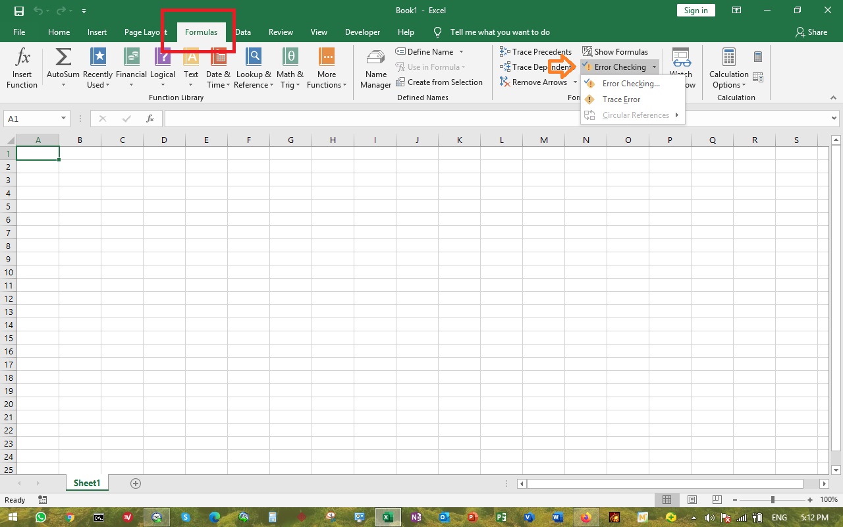Choose Trace Error from the dropdown menu
The height and width of the screenshot is (527, 843).
(x=622, y=99)
